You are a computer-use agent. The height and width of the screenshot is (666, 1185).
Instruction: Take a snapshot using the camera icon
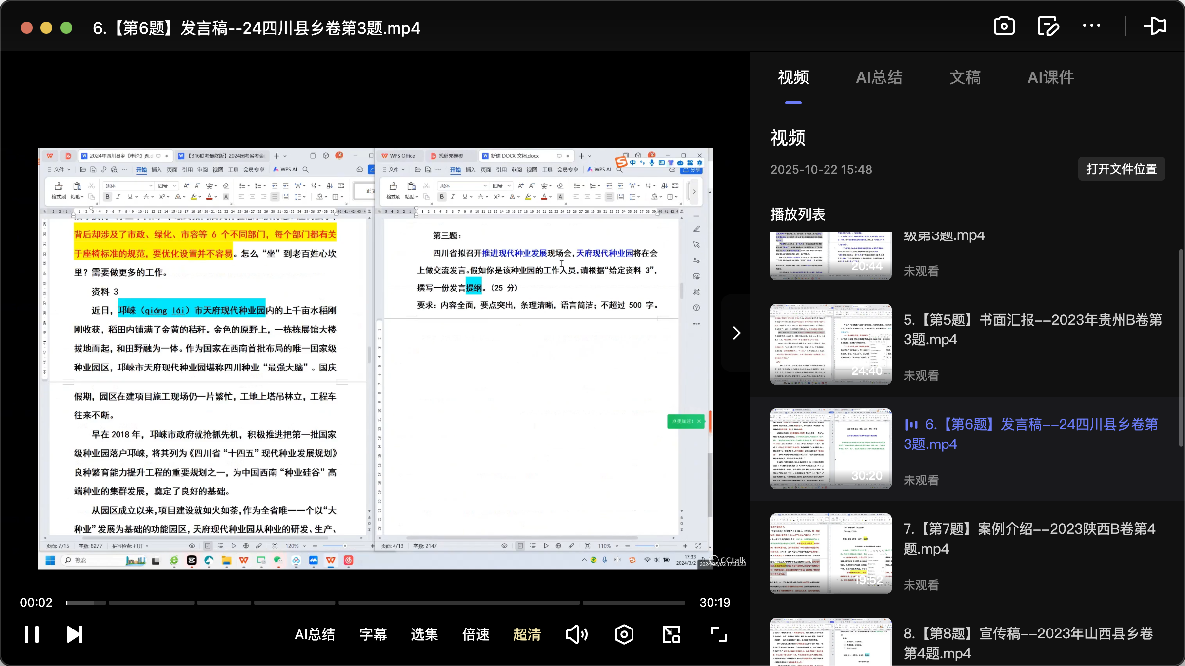pos(1004,26)
